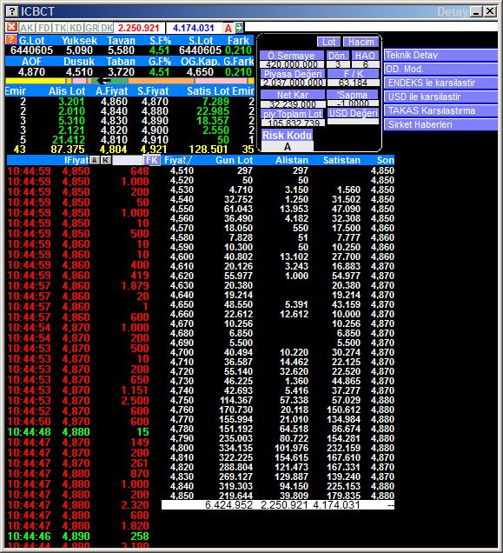The image size is (503, 553).
Task: Open Teknik Detay
Action: (440, 55)
